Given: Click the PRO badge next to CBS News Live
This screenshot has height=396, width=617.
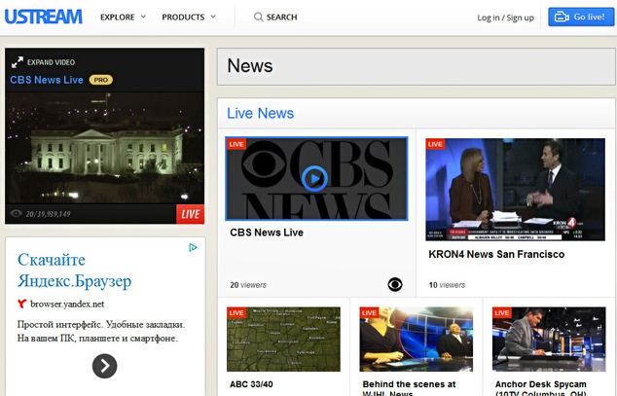Looking at the screenshot, I should point(101,80).
